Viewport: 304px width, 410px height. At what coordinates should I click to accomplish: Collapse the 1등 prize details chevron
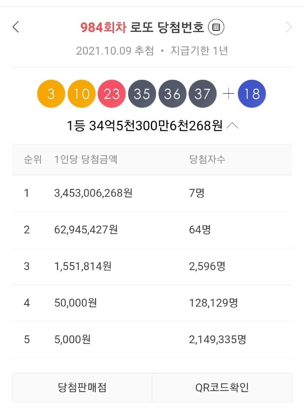[x=233, y=126]
